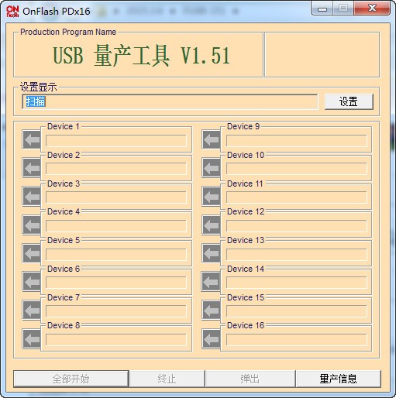Screen dimensions: 396x398
Task: Open the 量产信息 production info button
Action: pos(339,379)
